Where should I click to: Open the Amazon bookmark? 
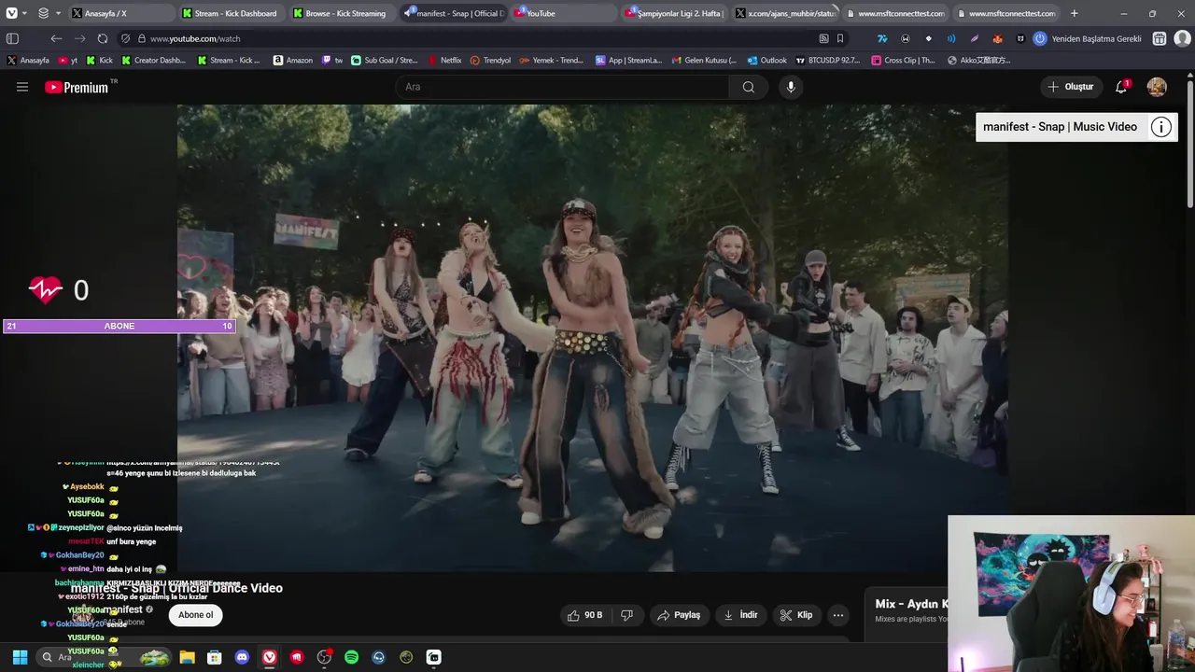(x=293, y=60)
